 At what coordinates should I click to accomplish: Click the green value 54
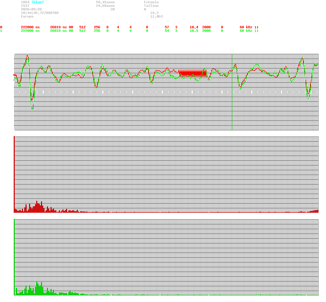click(x=167, y=31)
